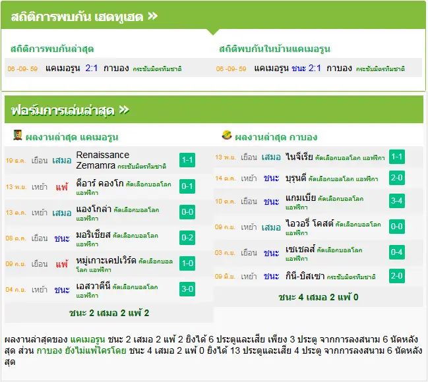Click the Gabon team crest icon
Image resolution: width=428 pixels, height=382 pixels.
[227, 135]
